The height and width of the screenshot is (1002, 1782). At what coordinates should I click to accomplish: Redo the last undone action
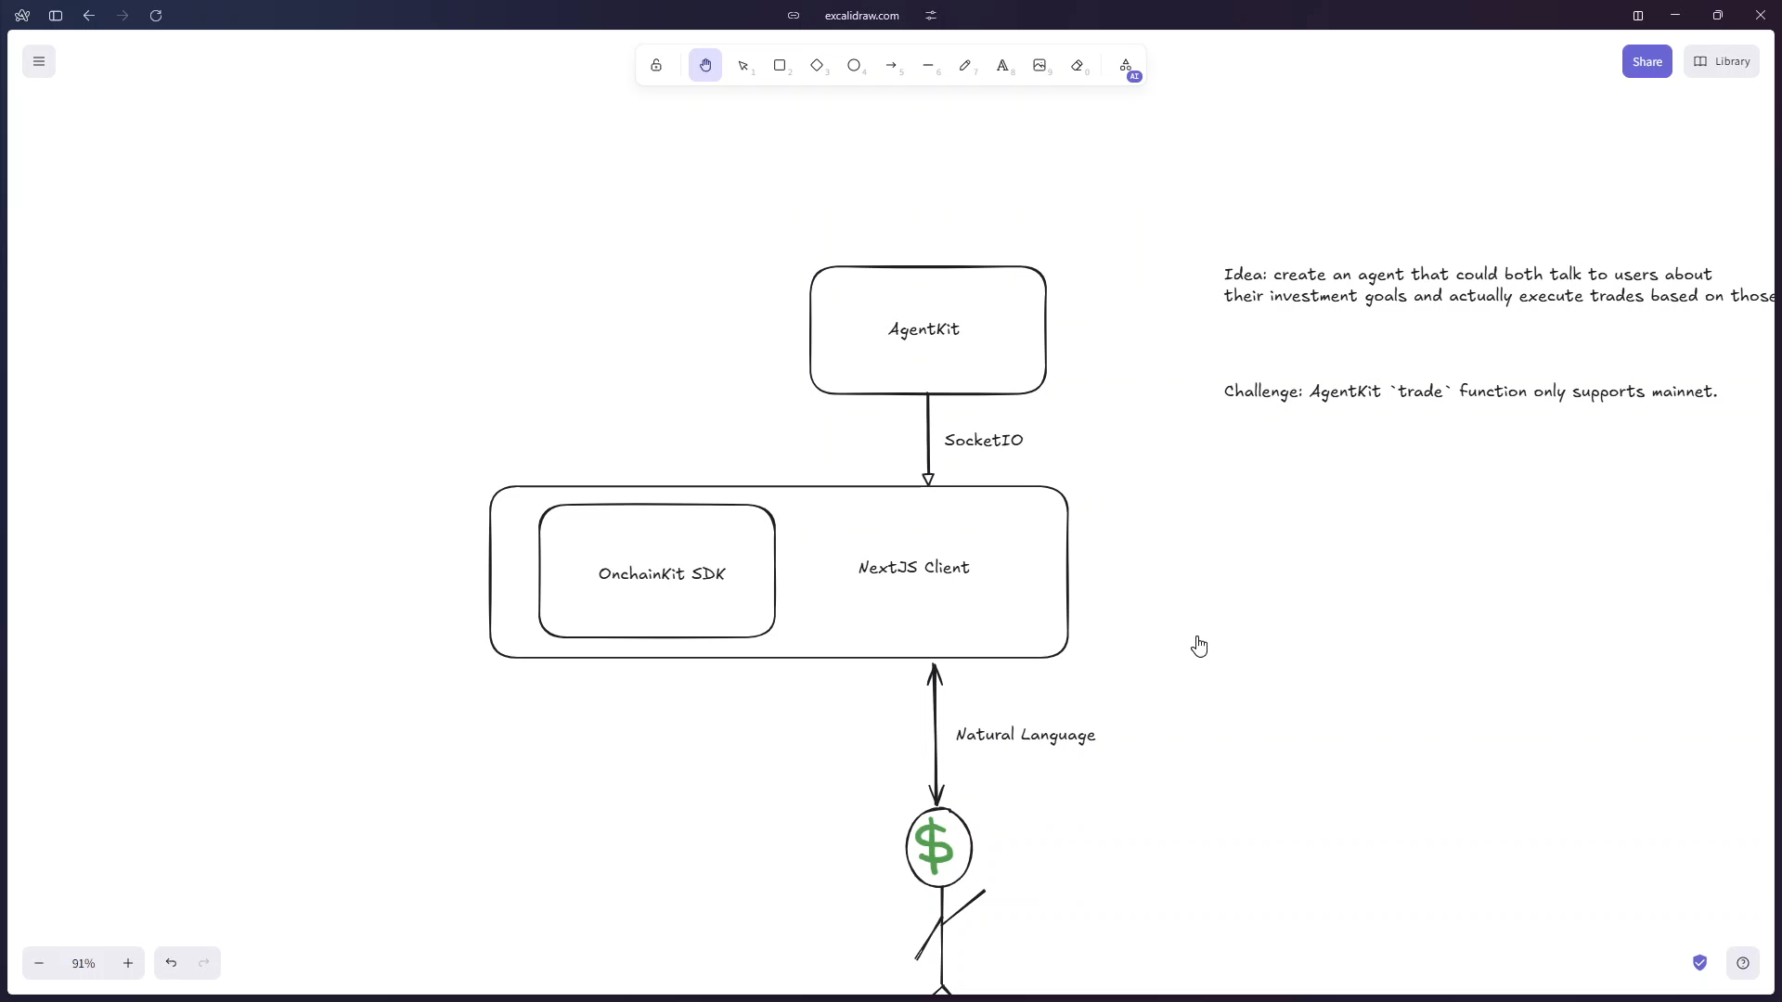coord(204,963)
